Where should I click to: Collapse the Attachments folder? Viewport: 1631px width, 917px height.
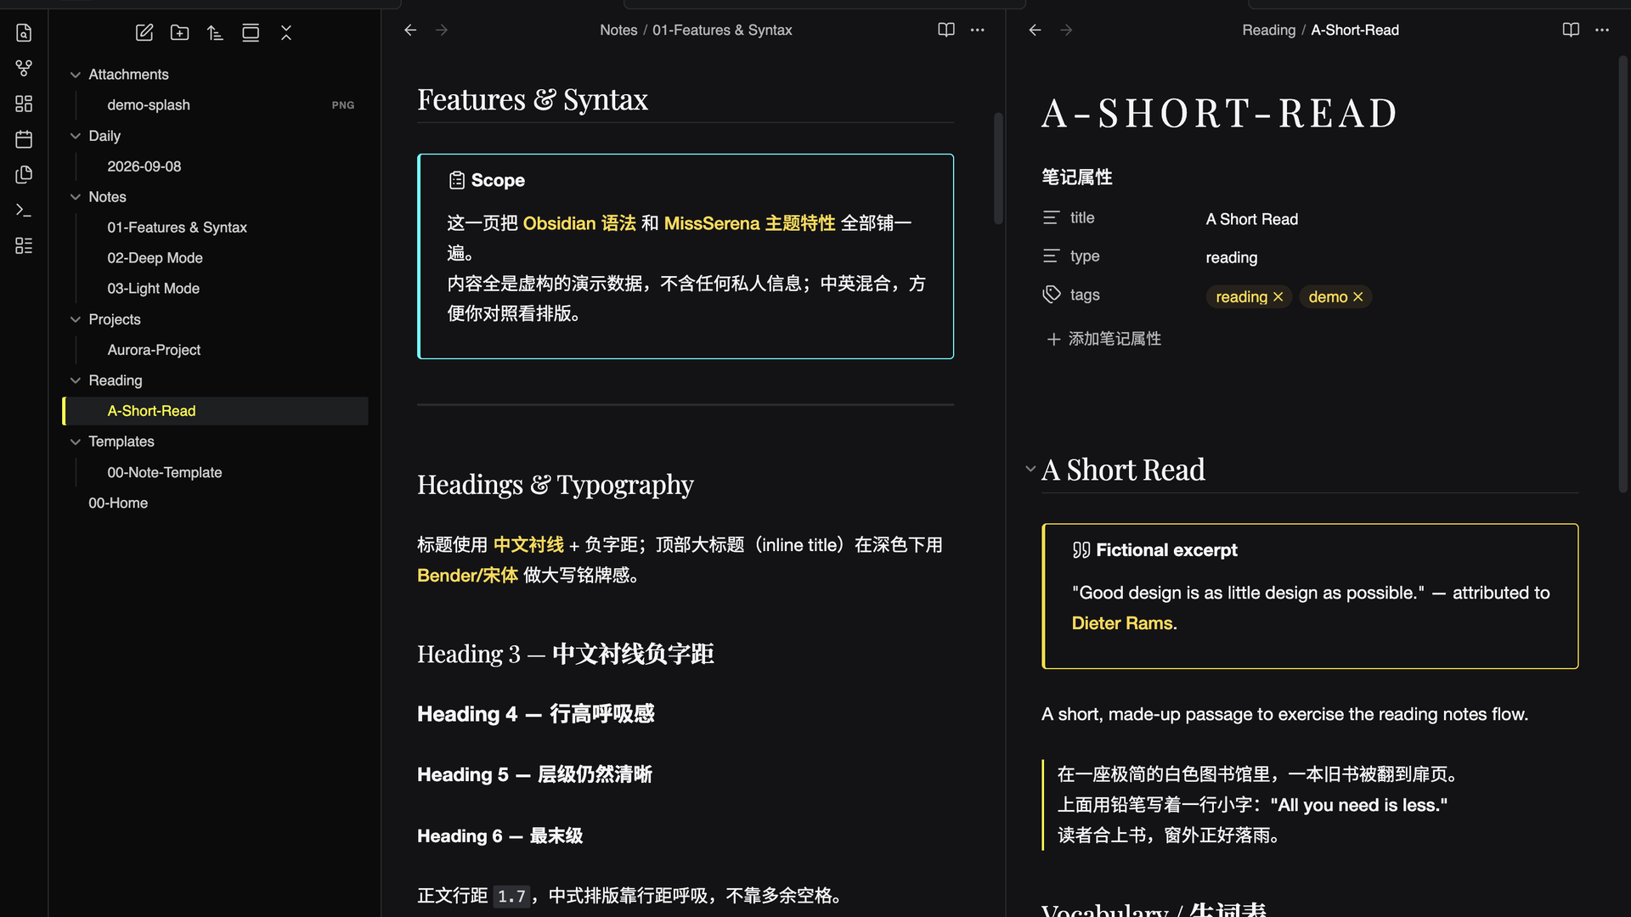[76, 75]
